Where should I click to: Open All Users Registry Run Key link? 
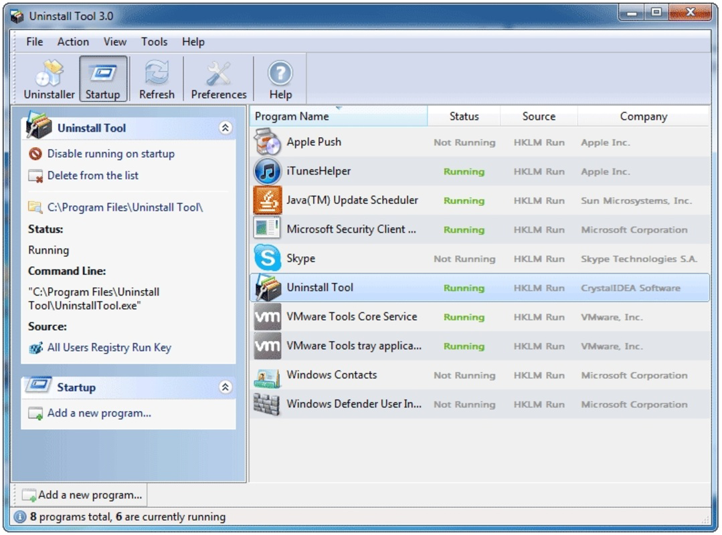[110, 347]
